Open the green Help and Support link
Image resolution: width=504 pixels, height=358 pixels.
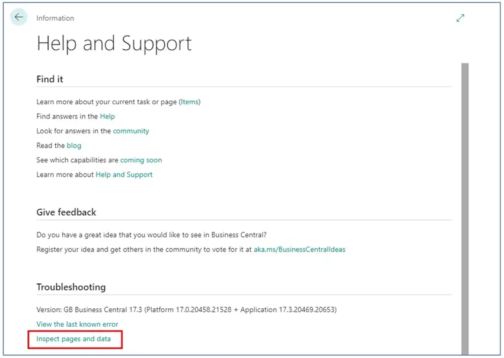[x=124, y=175]
